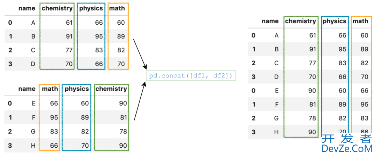Click the 开发者 watermark text

[347, 139]
